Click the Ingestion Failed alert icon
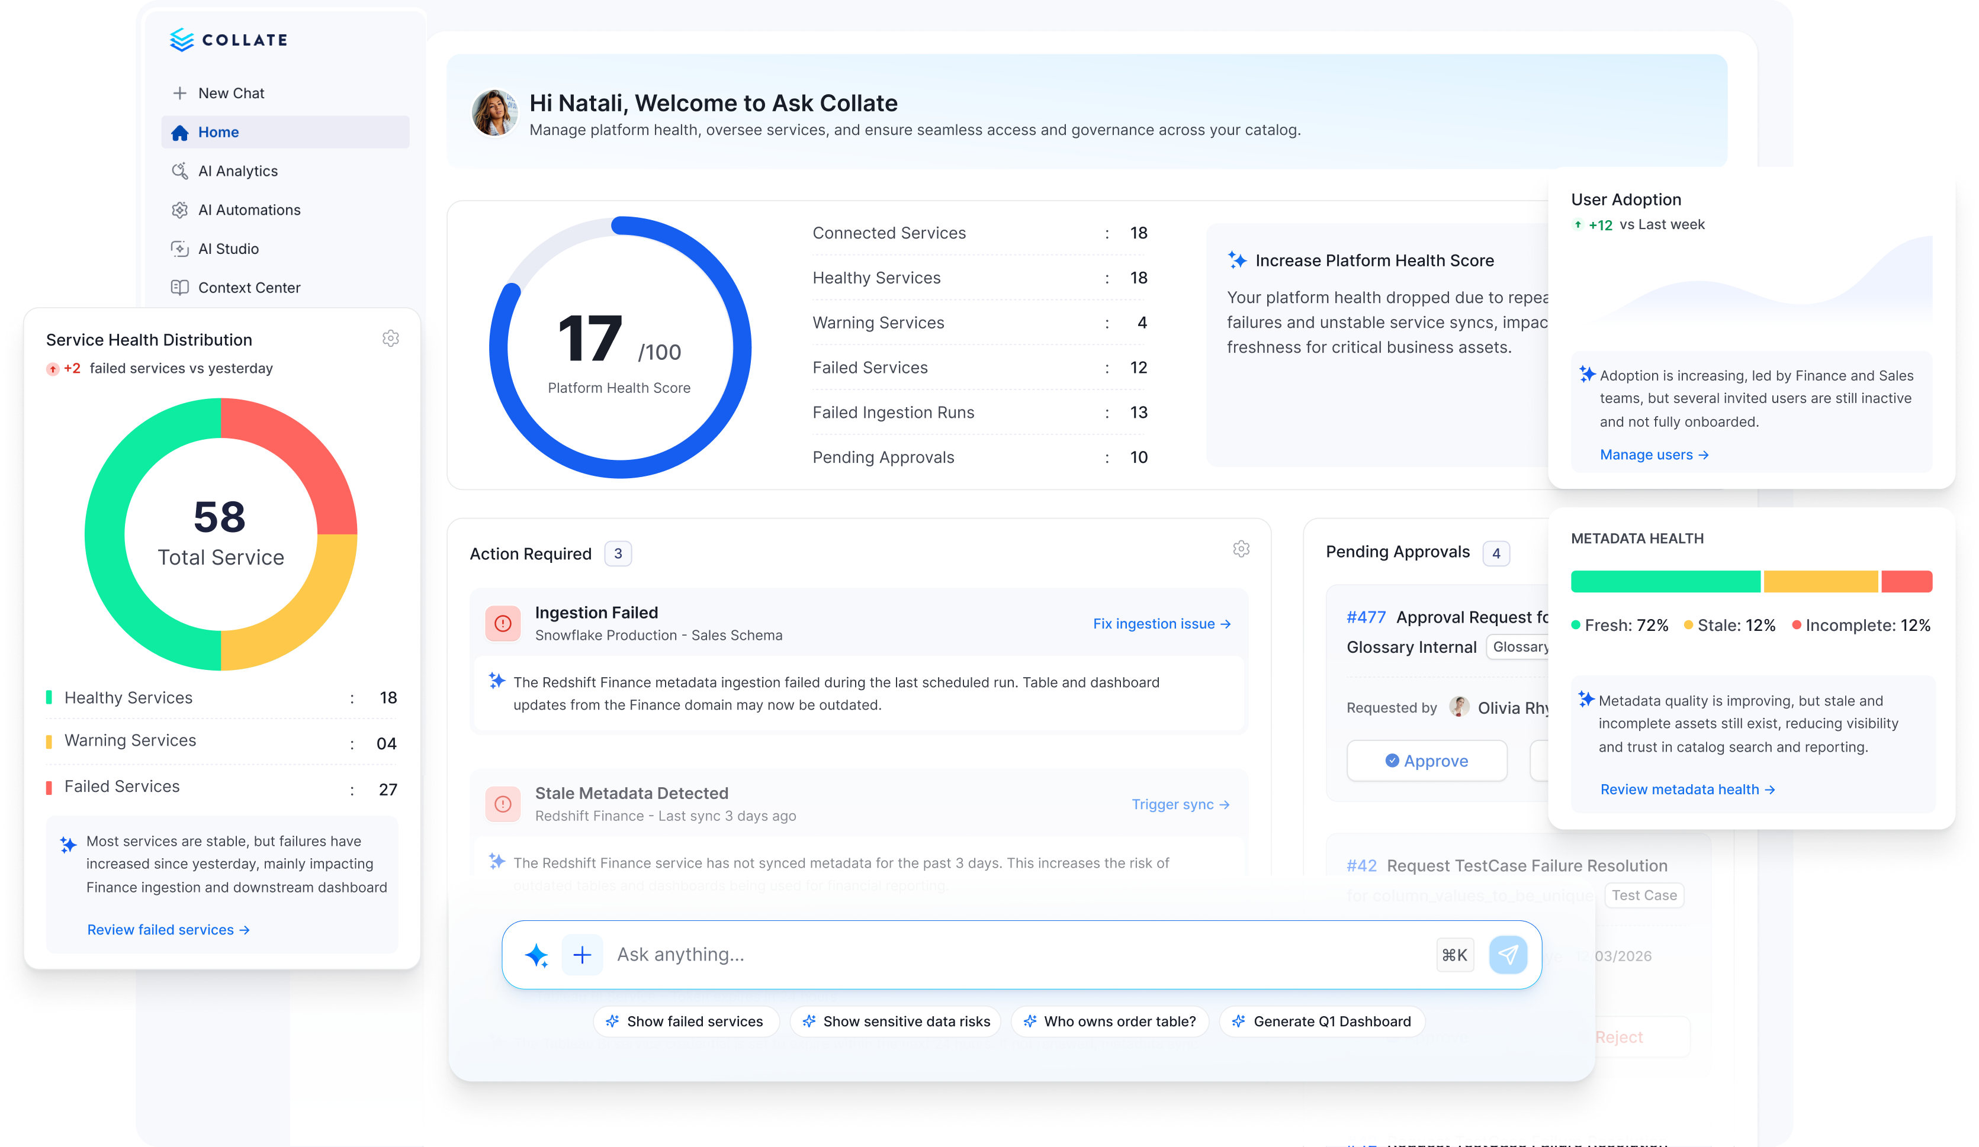 503,623
